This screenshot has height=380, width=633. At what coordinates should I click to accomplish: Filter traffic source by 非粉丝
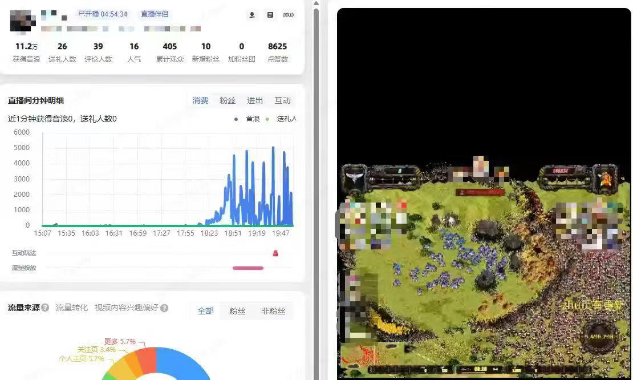273,311
